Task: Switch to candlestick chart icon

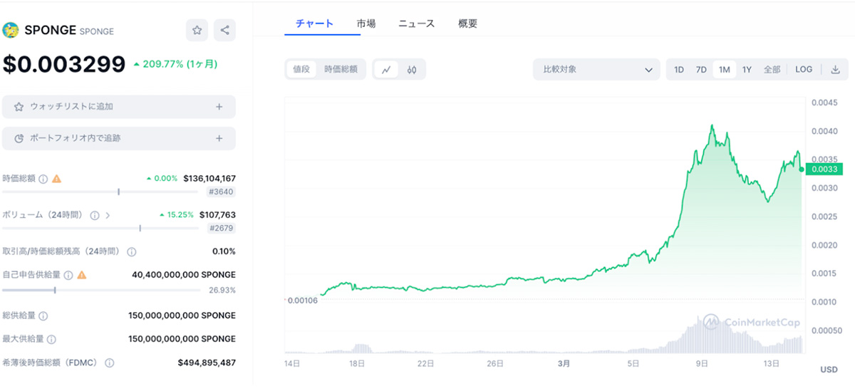Action: tap(412, 70)
